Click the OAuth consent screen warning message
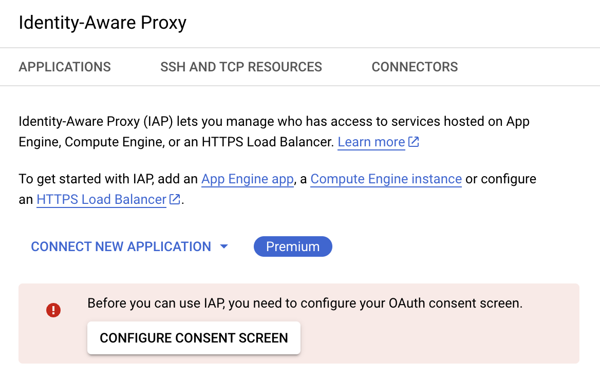This screenshot has width=600, height=380. (x=305, y=303)
